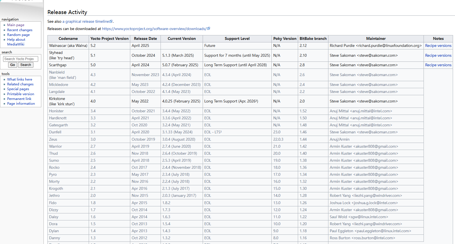Go to a Random page
Viewport: 455px width, 244px height.
[x=19, y=35]
